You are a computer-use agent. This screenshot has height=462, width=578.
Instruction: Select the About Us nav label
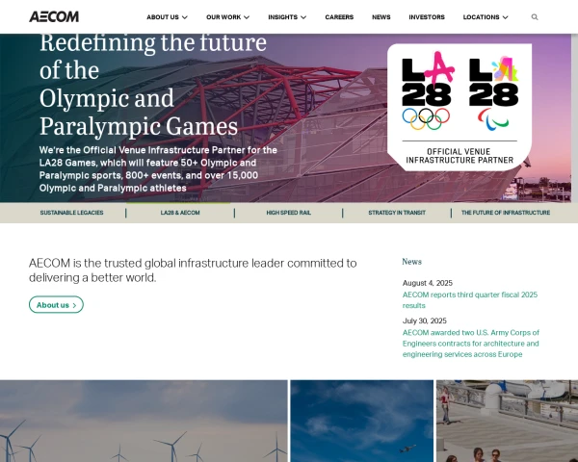163,17
